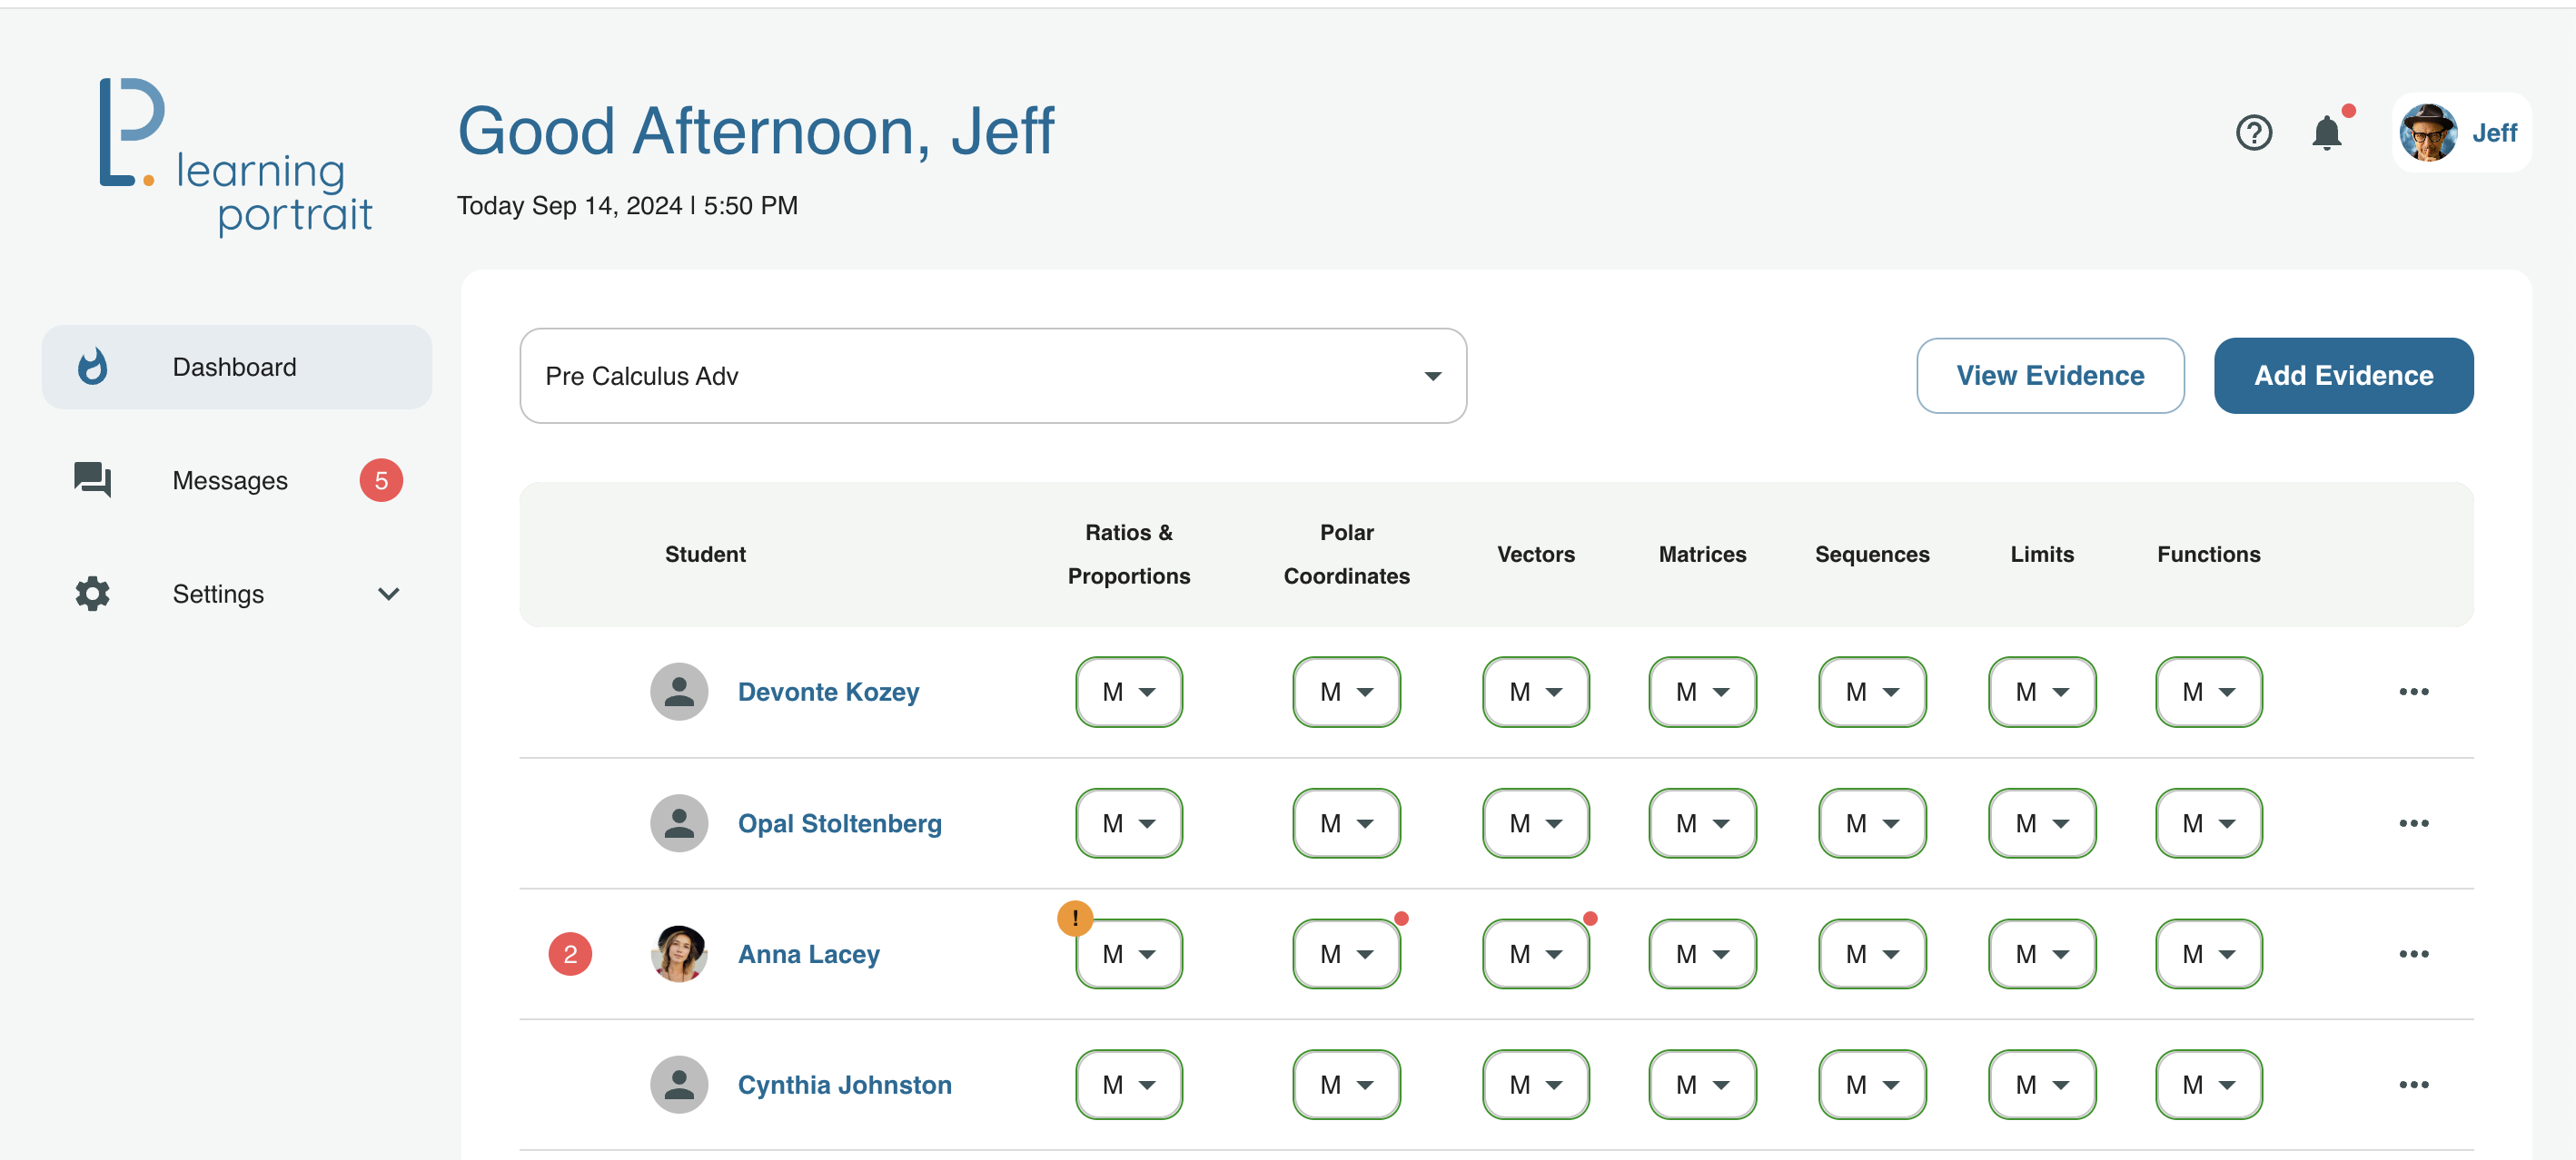This screenshot has height=1160, width=2576.
Task: Open Opal Stoltenberg's Limits grade dropdown
Action: (2042, 823)
